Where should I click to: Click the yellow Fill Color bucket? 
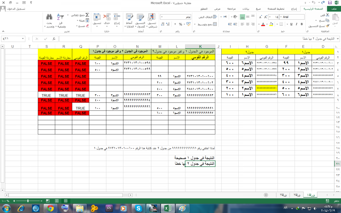click(x=271, y=24)
